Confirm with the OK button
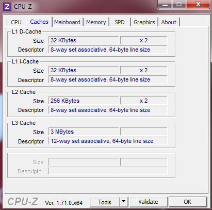The image size is (212, 210). [x=188, y=202]
